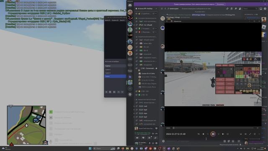Click Windows taskbar search box
Screen dimensions: 268x151
pos(104,148)
